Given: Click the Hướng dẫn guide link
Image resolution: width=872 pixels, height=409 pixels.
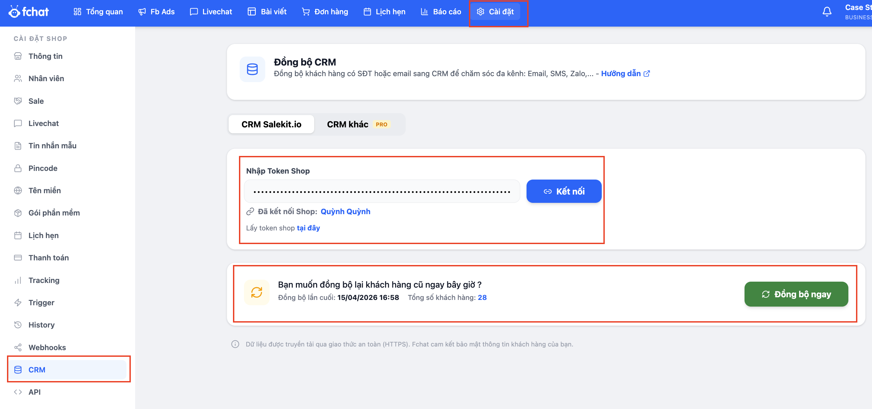Looking at the screenshot, I should [625, 73].
